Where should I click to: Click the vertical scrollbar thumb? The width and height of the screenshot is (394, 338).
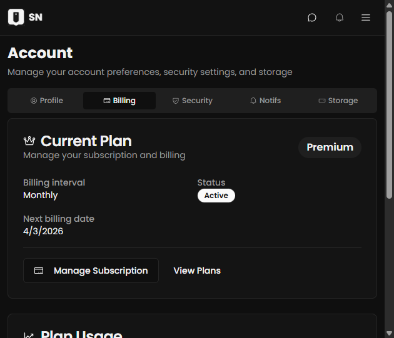[x=389, y=105]
